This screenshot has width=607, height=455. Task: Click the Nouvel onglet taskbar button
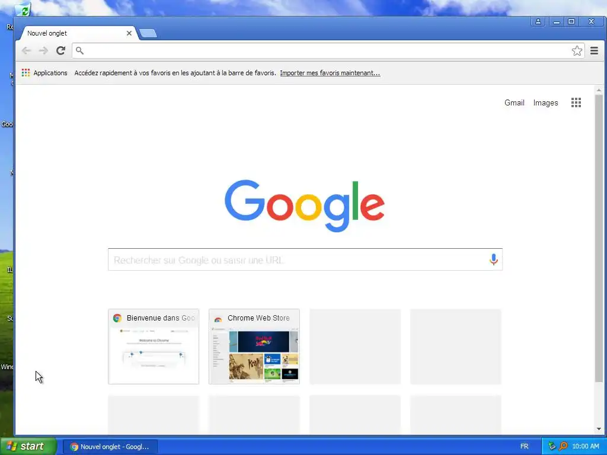[x=110, y=447]
